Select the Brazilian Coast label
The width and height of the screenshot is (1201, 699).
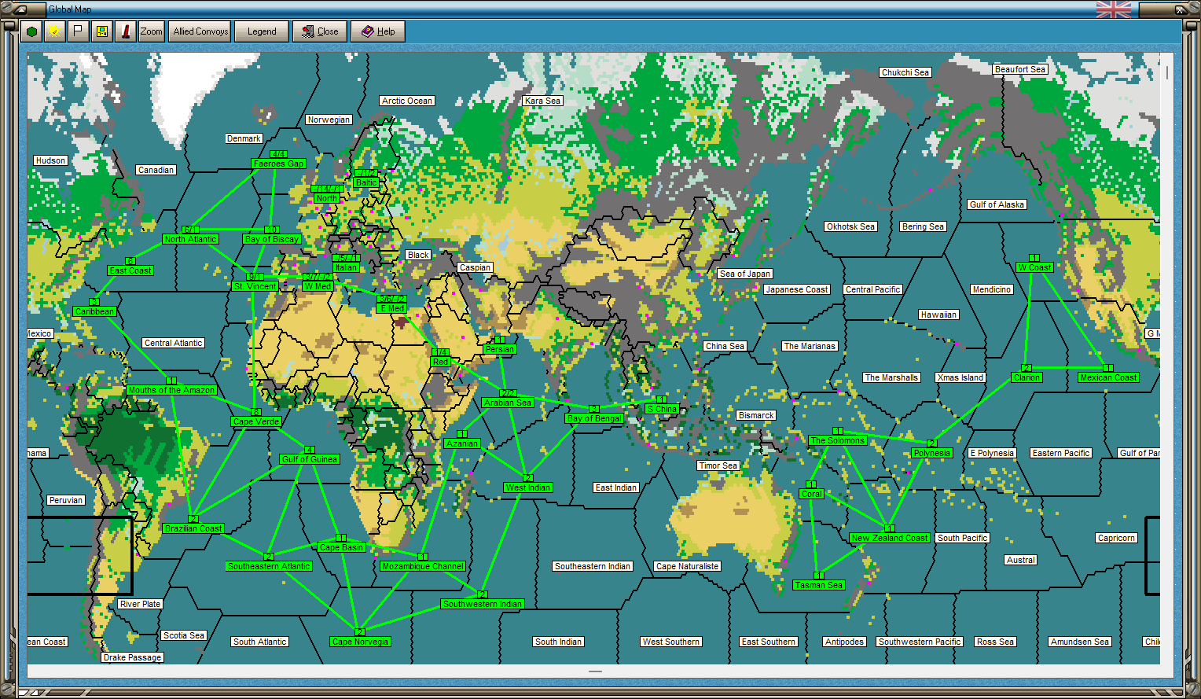[193, 528]
